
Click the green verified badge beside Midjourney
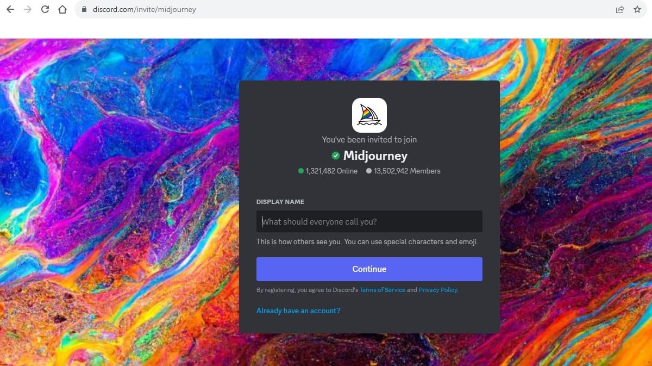(336, 156)
